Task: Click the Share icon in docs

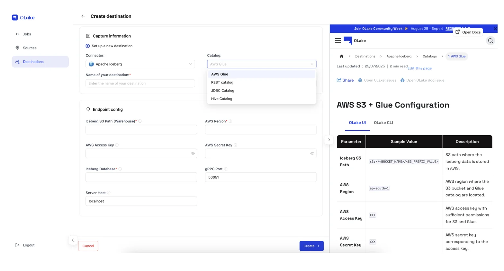Action: pos(339,80)
